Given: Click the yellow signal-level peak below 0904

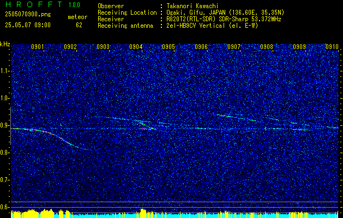Looking at the screenshot, I should [143, 213].
